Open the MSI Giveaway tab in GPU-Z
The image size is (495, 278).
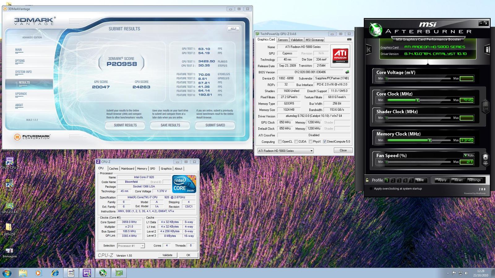click(315, 40)
